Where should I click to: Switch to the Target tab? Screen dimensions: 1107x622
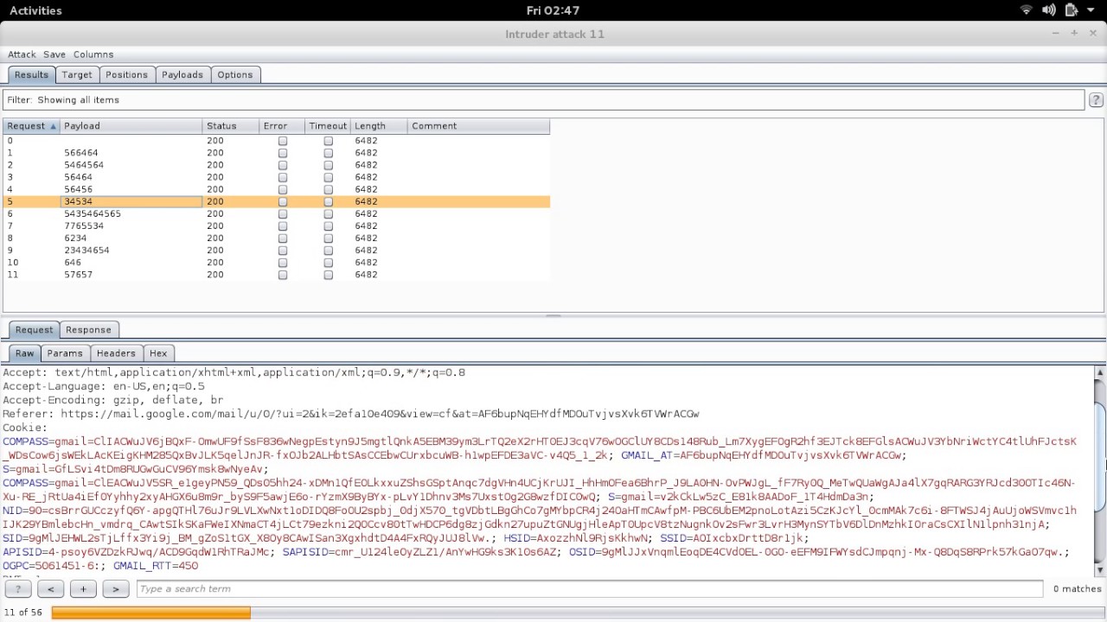pos(76,75)
